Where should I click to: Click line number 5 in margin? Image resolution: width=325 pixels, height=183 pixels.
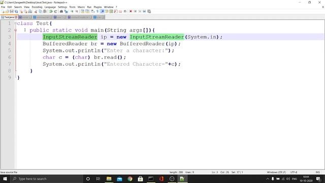click(10, 50)
